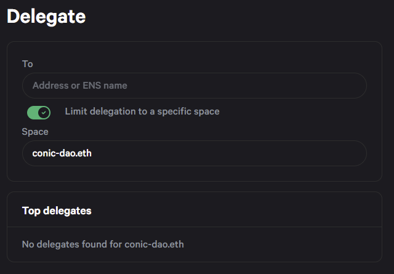Click the "No delegates found" message
Image resolution: width=394 pixels, height=274 pixels.
103,244
